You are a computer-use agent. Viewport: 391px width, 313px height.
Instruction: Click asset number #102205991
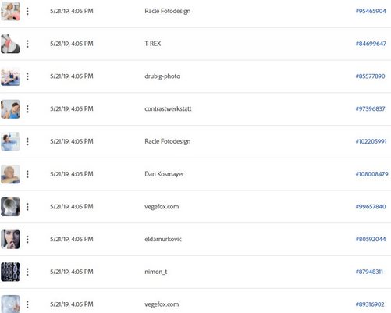[x=371, y=141]
